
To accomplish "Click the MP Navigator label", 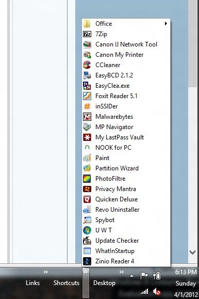I will pyautogui.click(x=114, y=127).
